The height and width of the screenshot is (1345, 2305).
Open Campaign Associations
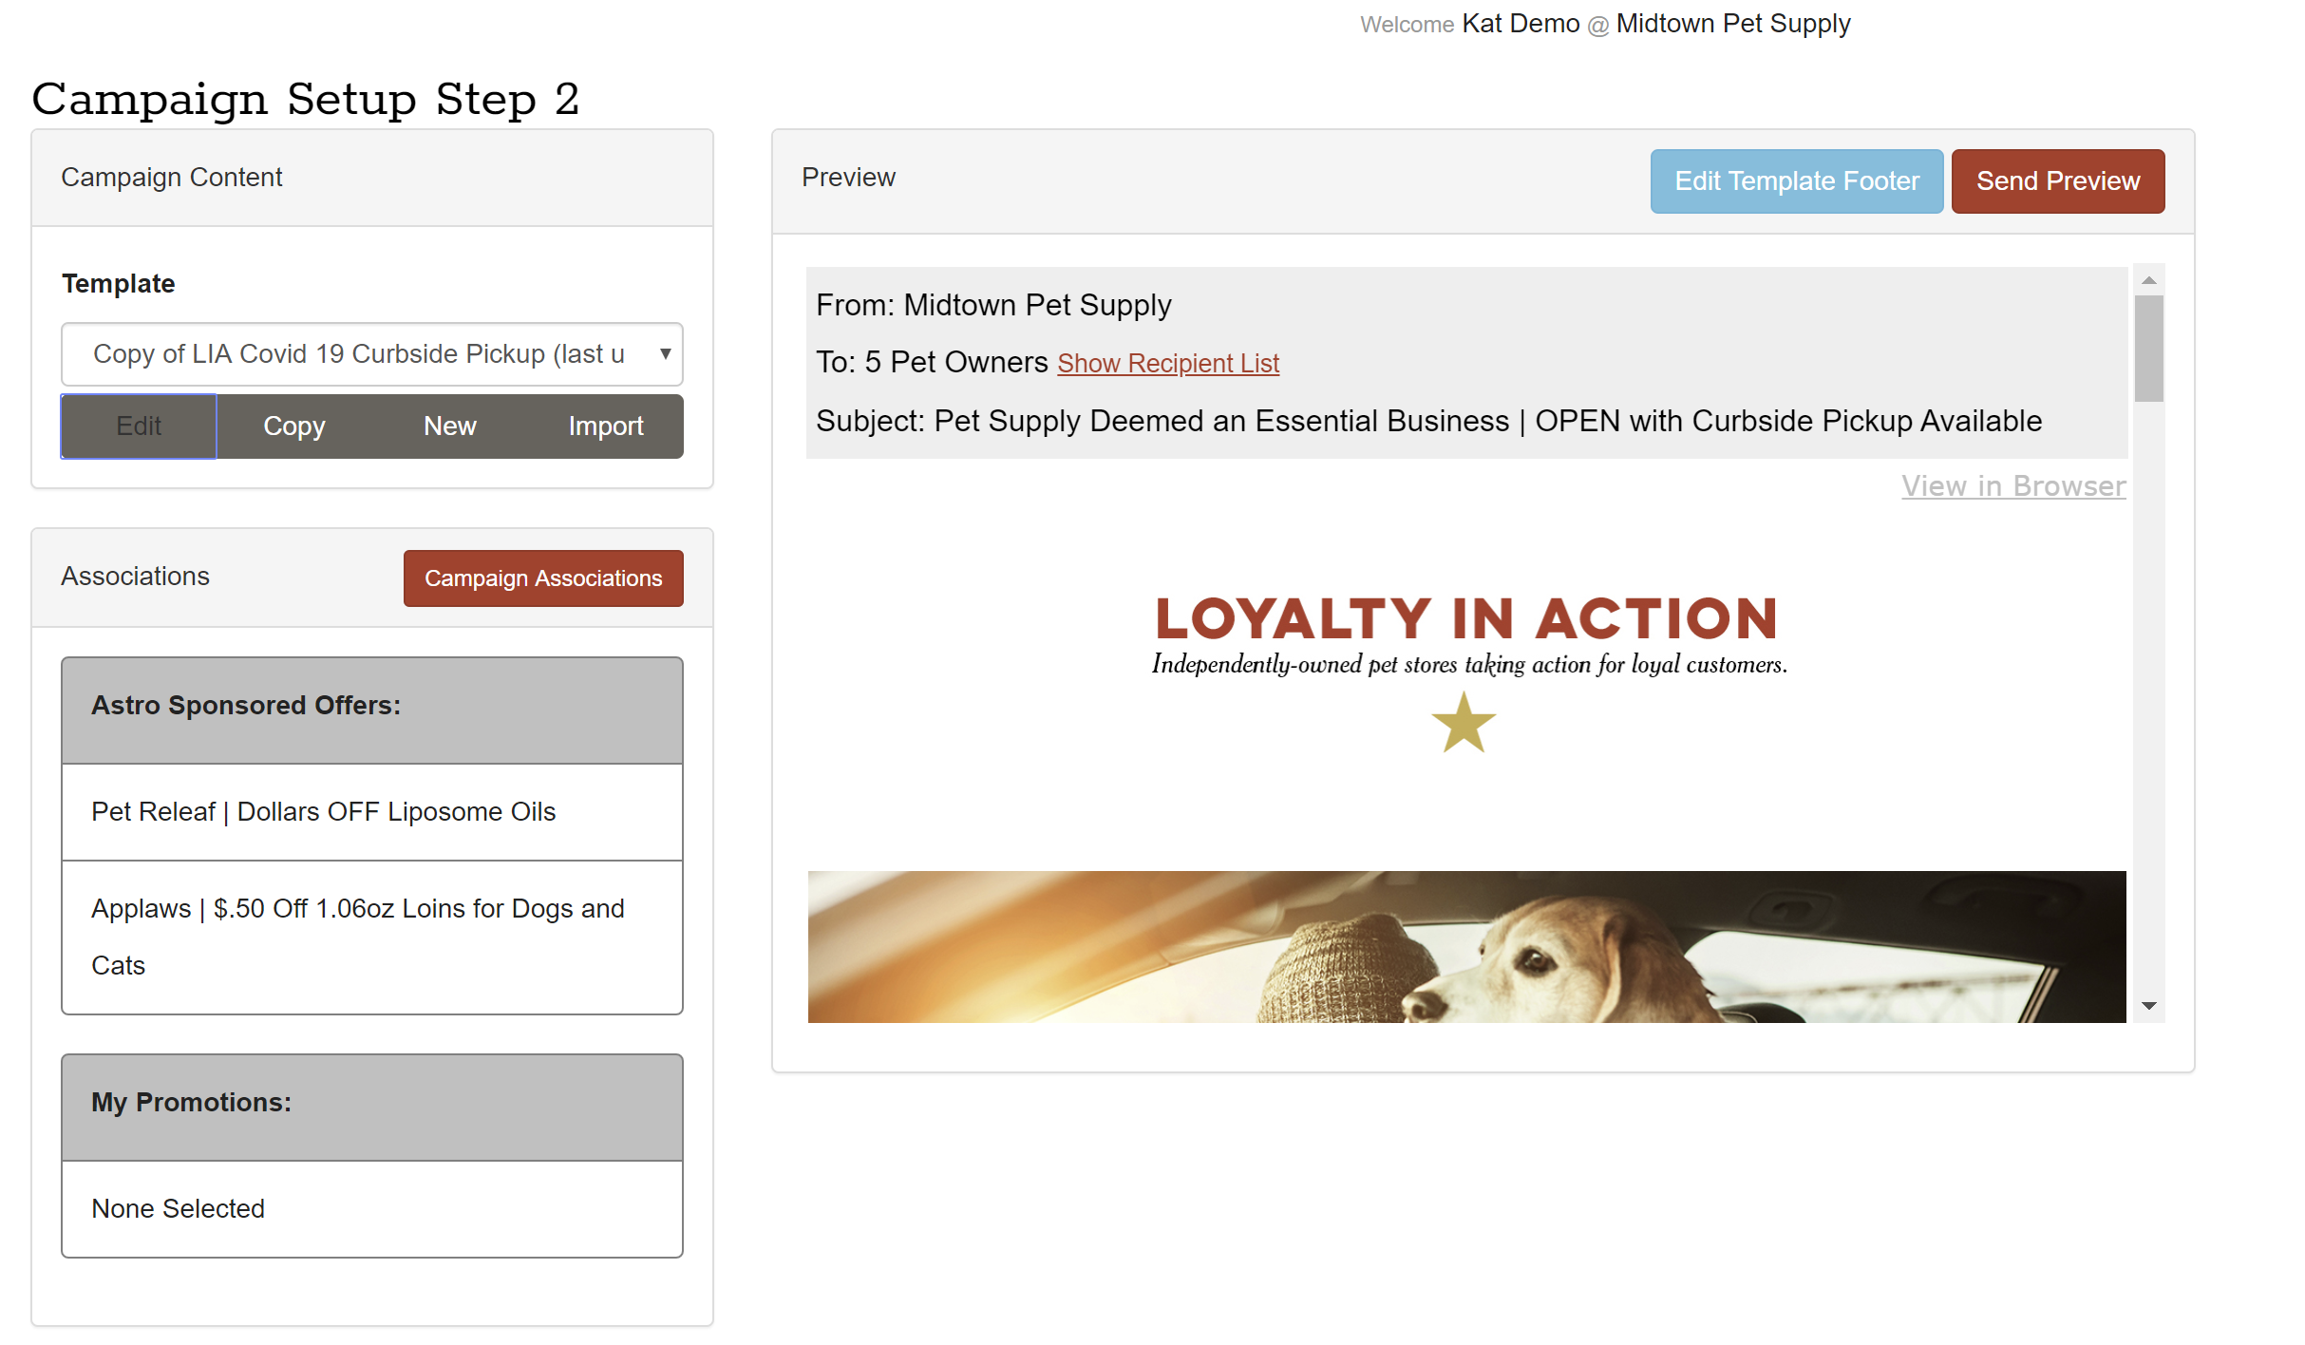[x=542, y=578]
